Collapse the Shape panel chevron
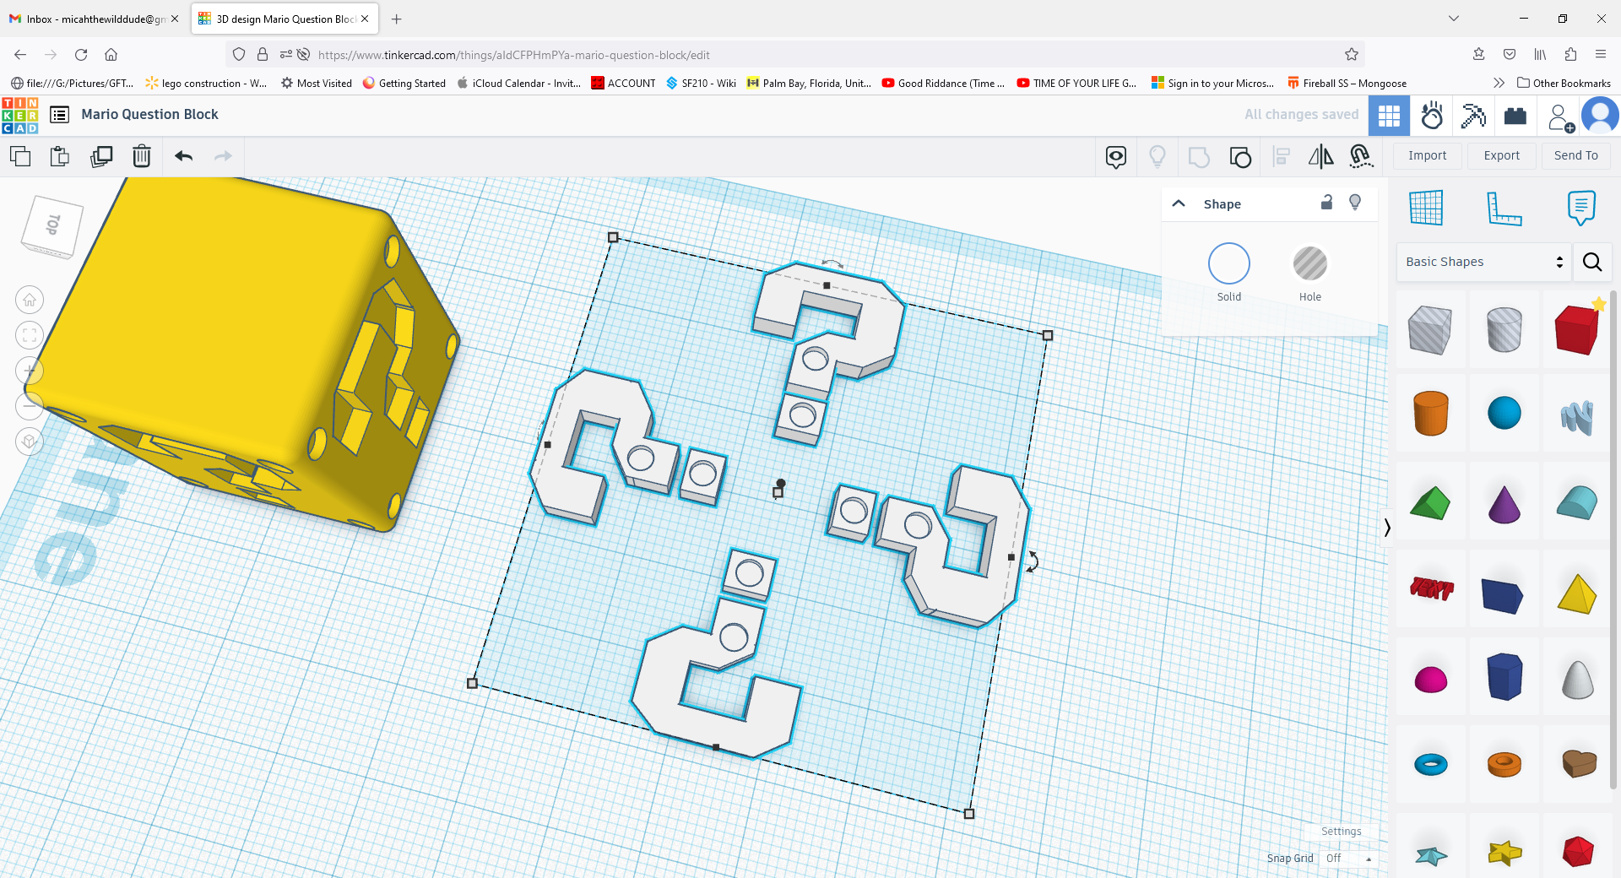Image resolution: width=1621 pixels, height=878 pixels. [x=1179, y=203]
